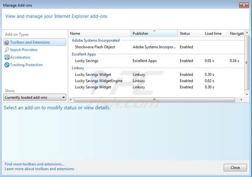This screenshot has width=252, height=177.
Task: Click the Navigation time column header
Action: 236,34
